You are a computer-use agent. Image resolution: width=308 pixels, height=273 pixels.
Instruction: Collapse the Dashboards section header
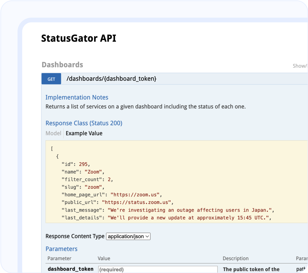click(x=62, y=65)
